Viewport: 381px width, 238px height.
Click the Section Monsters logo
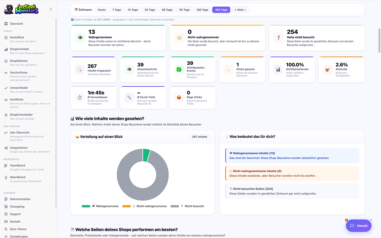click(21, 9)
